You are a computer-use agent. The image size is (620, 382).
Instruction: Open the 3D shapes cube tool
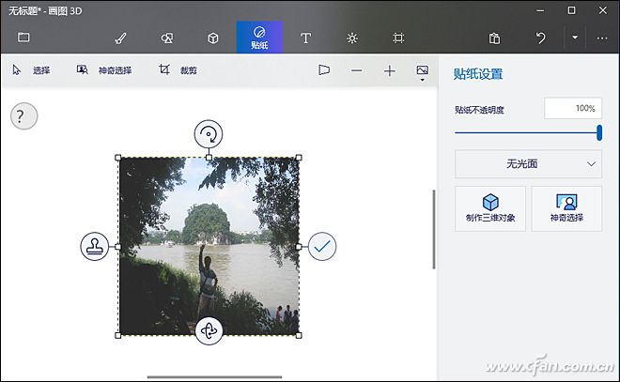pyautogui.click(x=213, y=38)
